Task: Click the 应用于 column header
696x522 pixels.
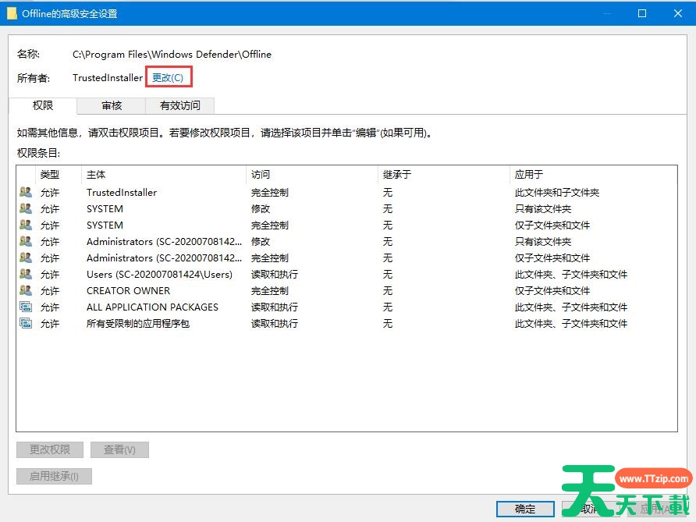Action: coord(528,174)
